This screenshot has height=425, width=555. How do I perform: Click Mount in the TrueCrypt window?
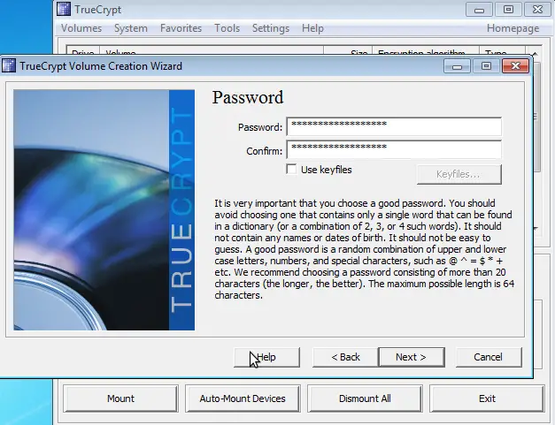(x=120, y=398)
